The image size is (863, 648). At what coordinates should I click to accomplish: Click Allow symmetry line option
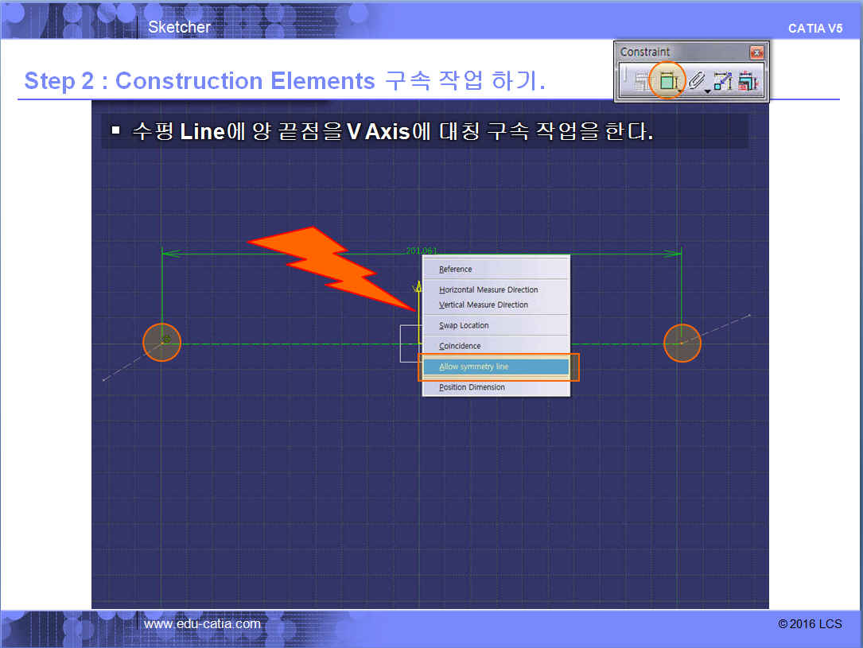coord(473,367)
